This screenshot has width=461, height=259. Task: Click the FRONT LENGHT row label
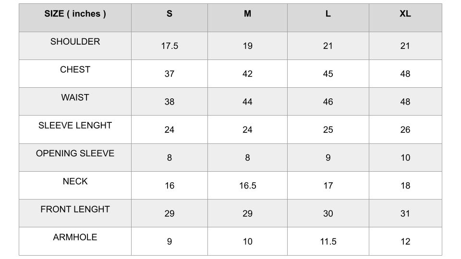tap(75, 209)
